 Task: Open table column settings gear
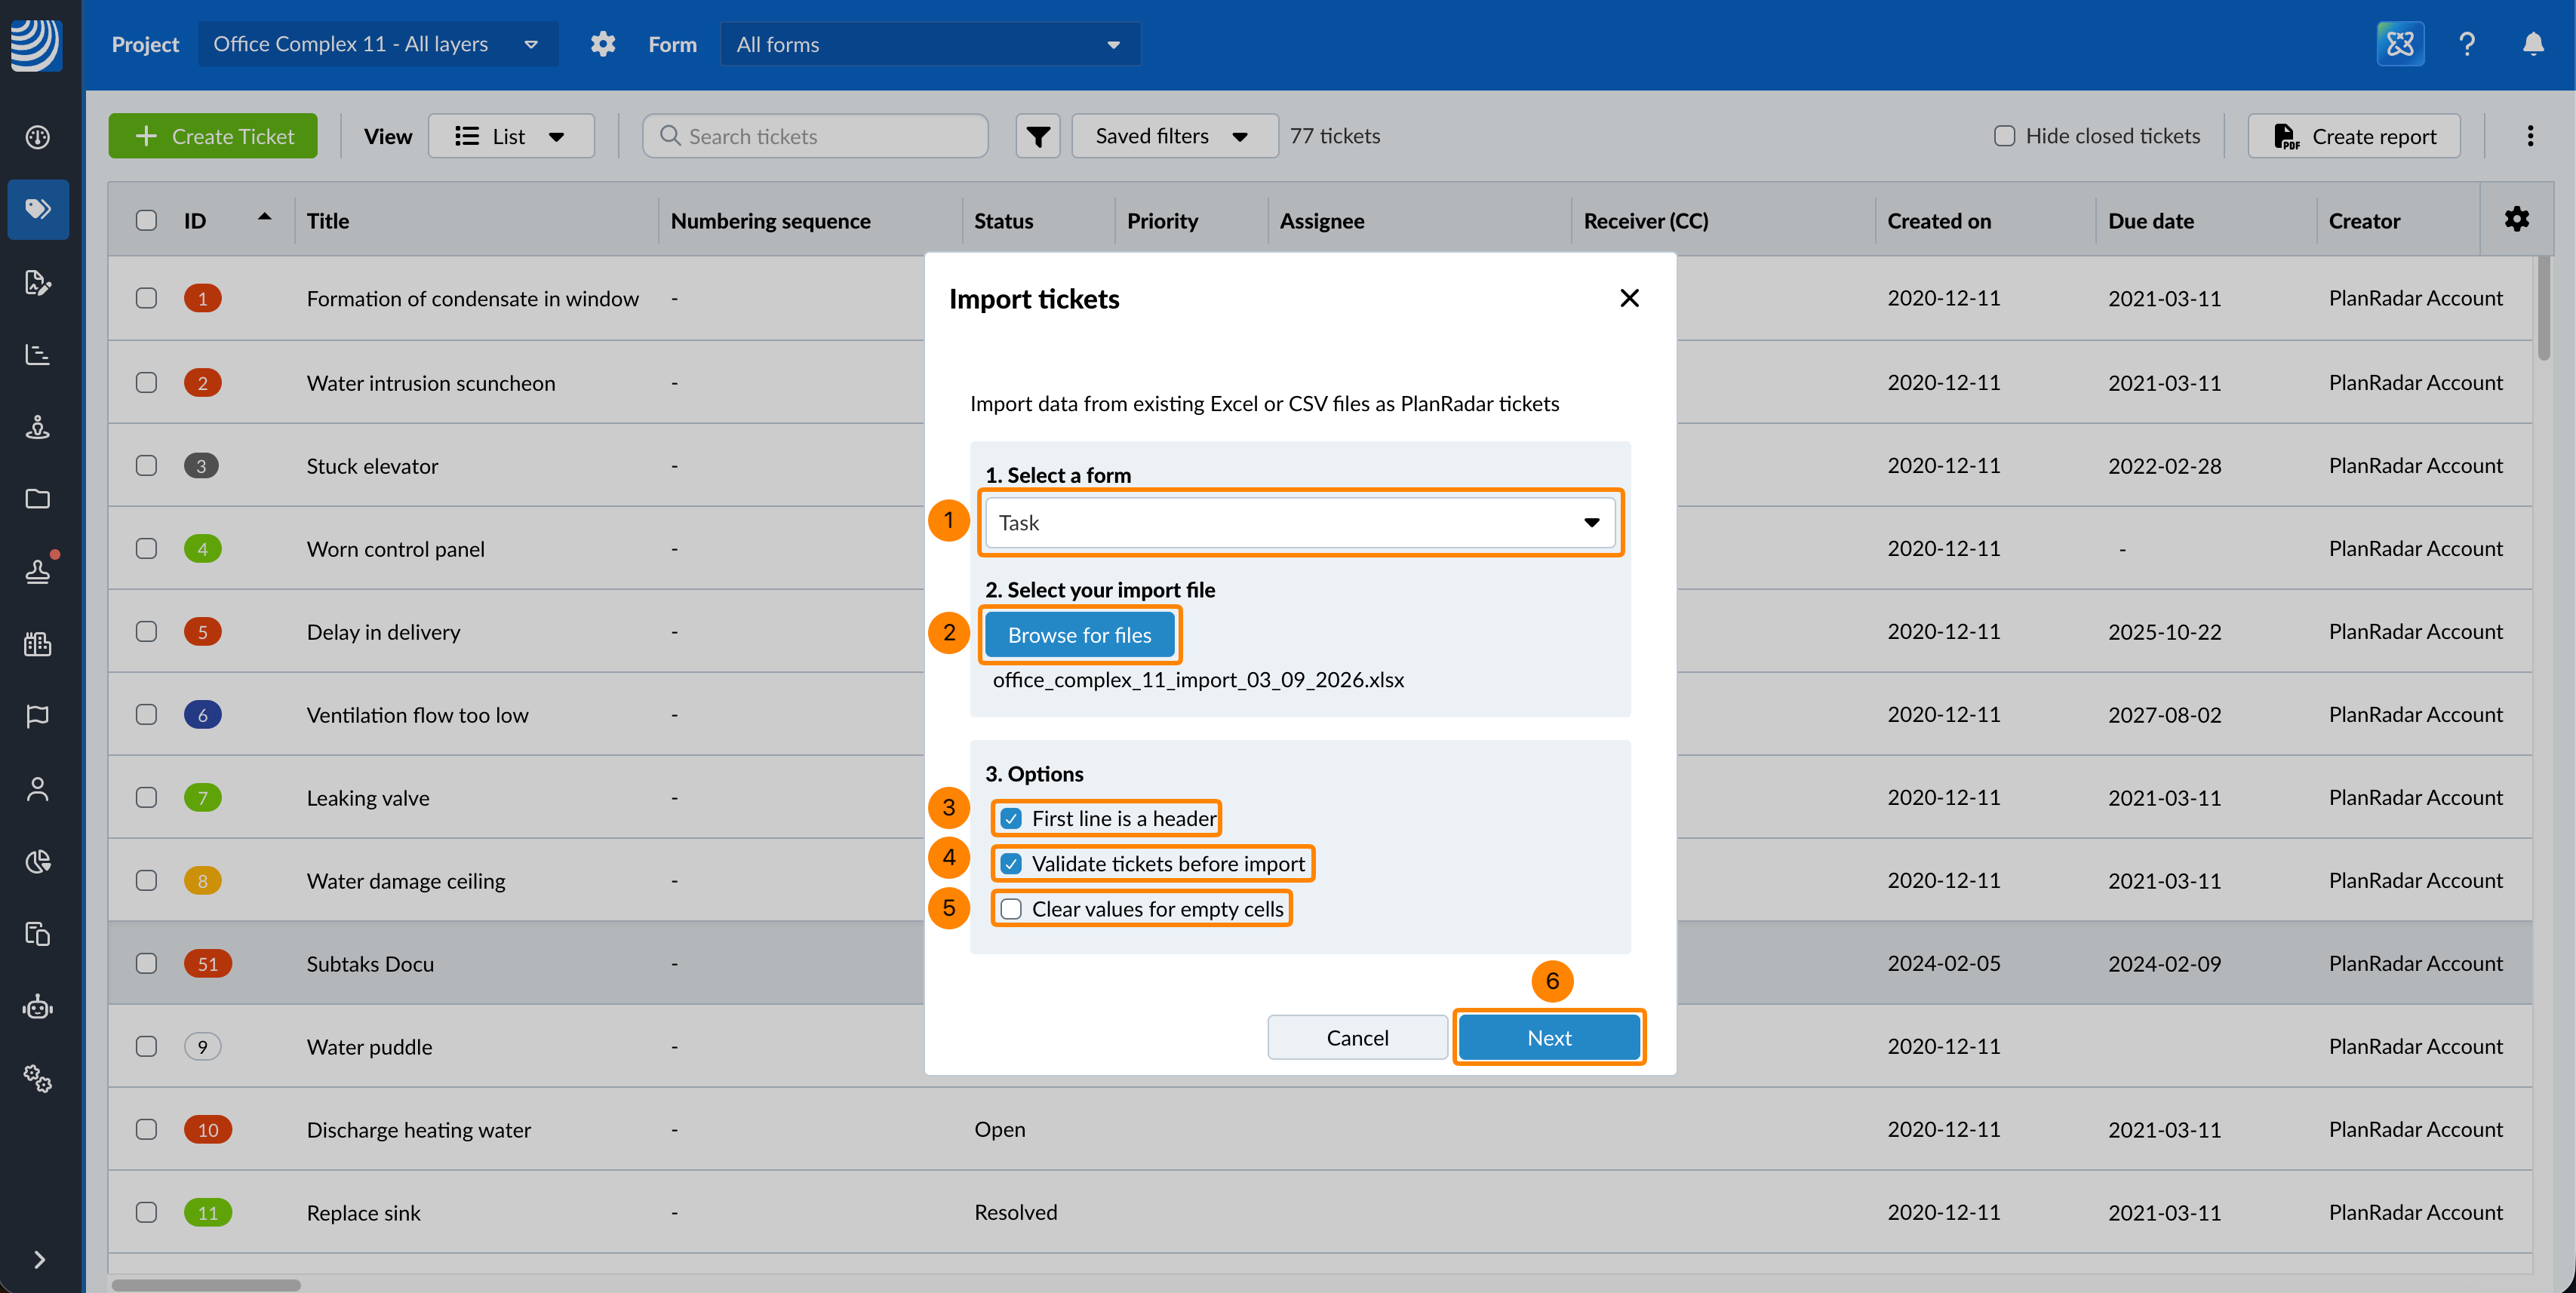click(2516, 219)
